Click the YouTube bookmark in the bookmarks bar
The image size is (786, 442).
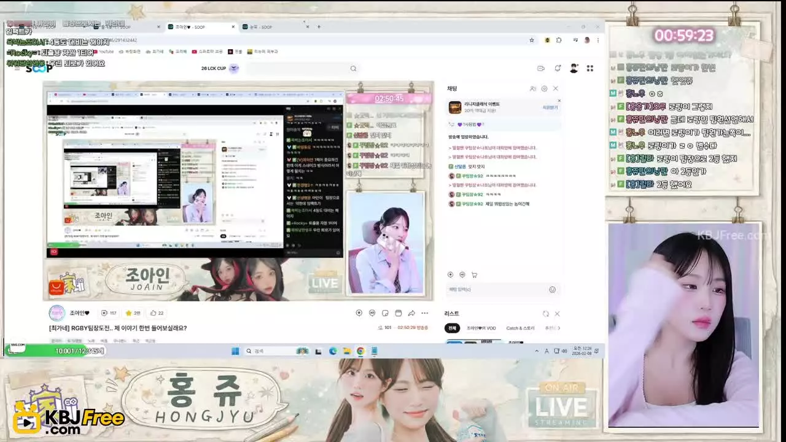click(x=102, y=52)
